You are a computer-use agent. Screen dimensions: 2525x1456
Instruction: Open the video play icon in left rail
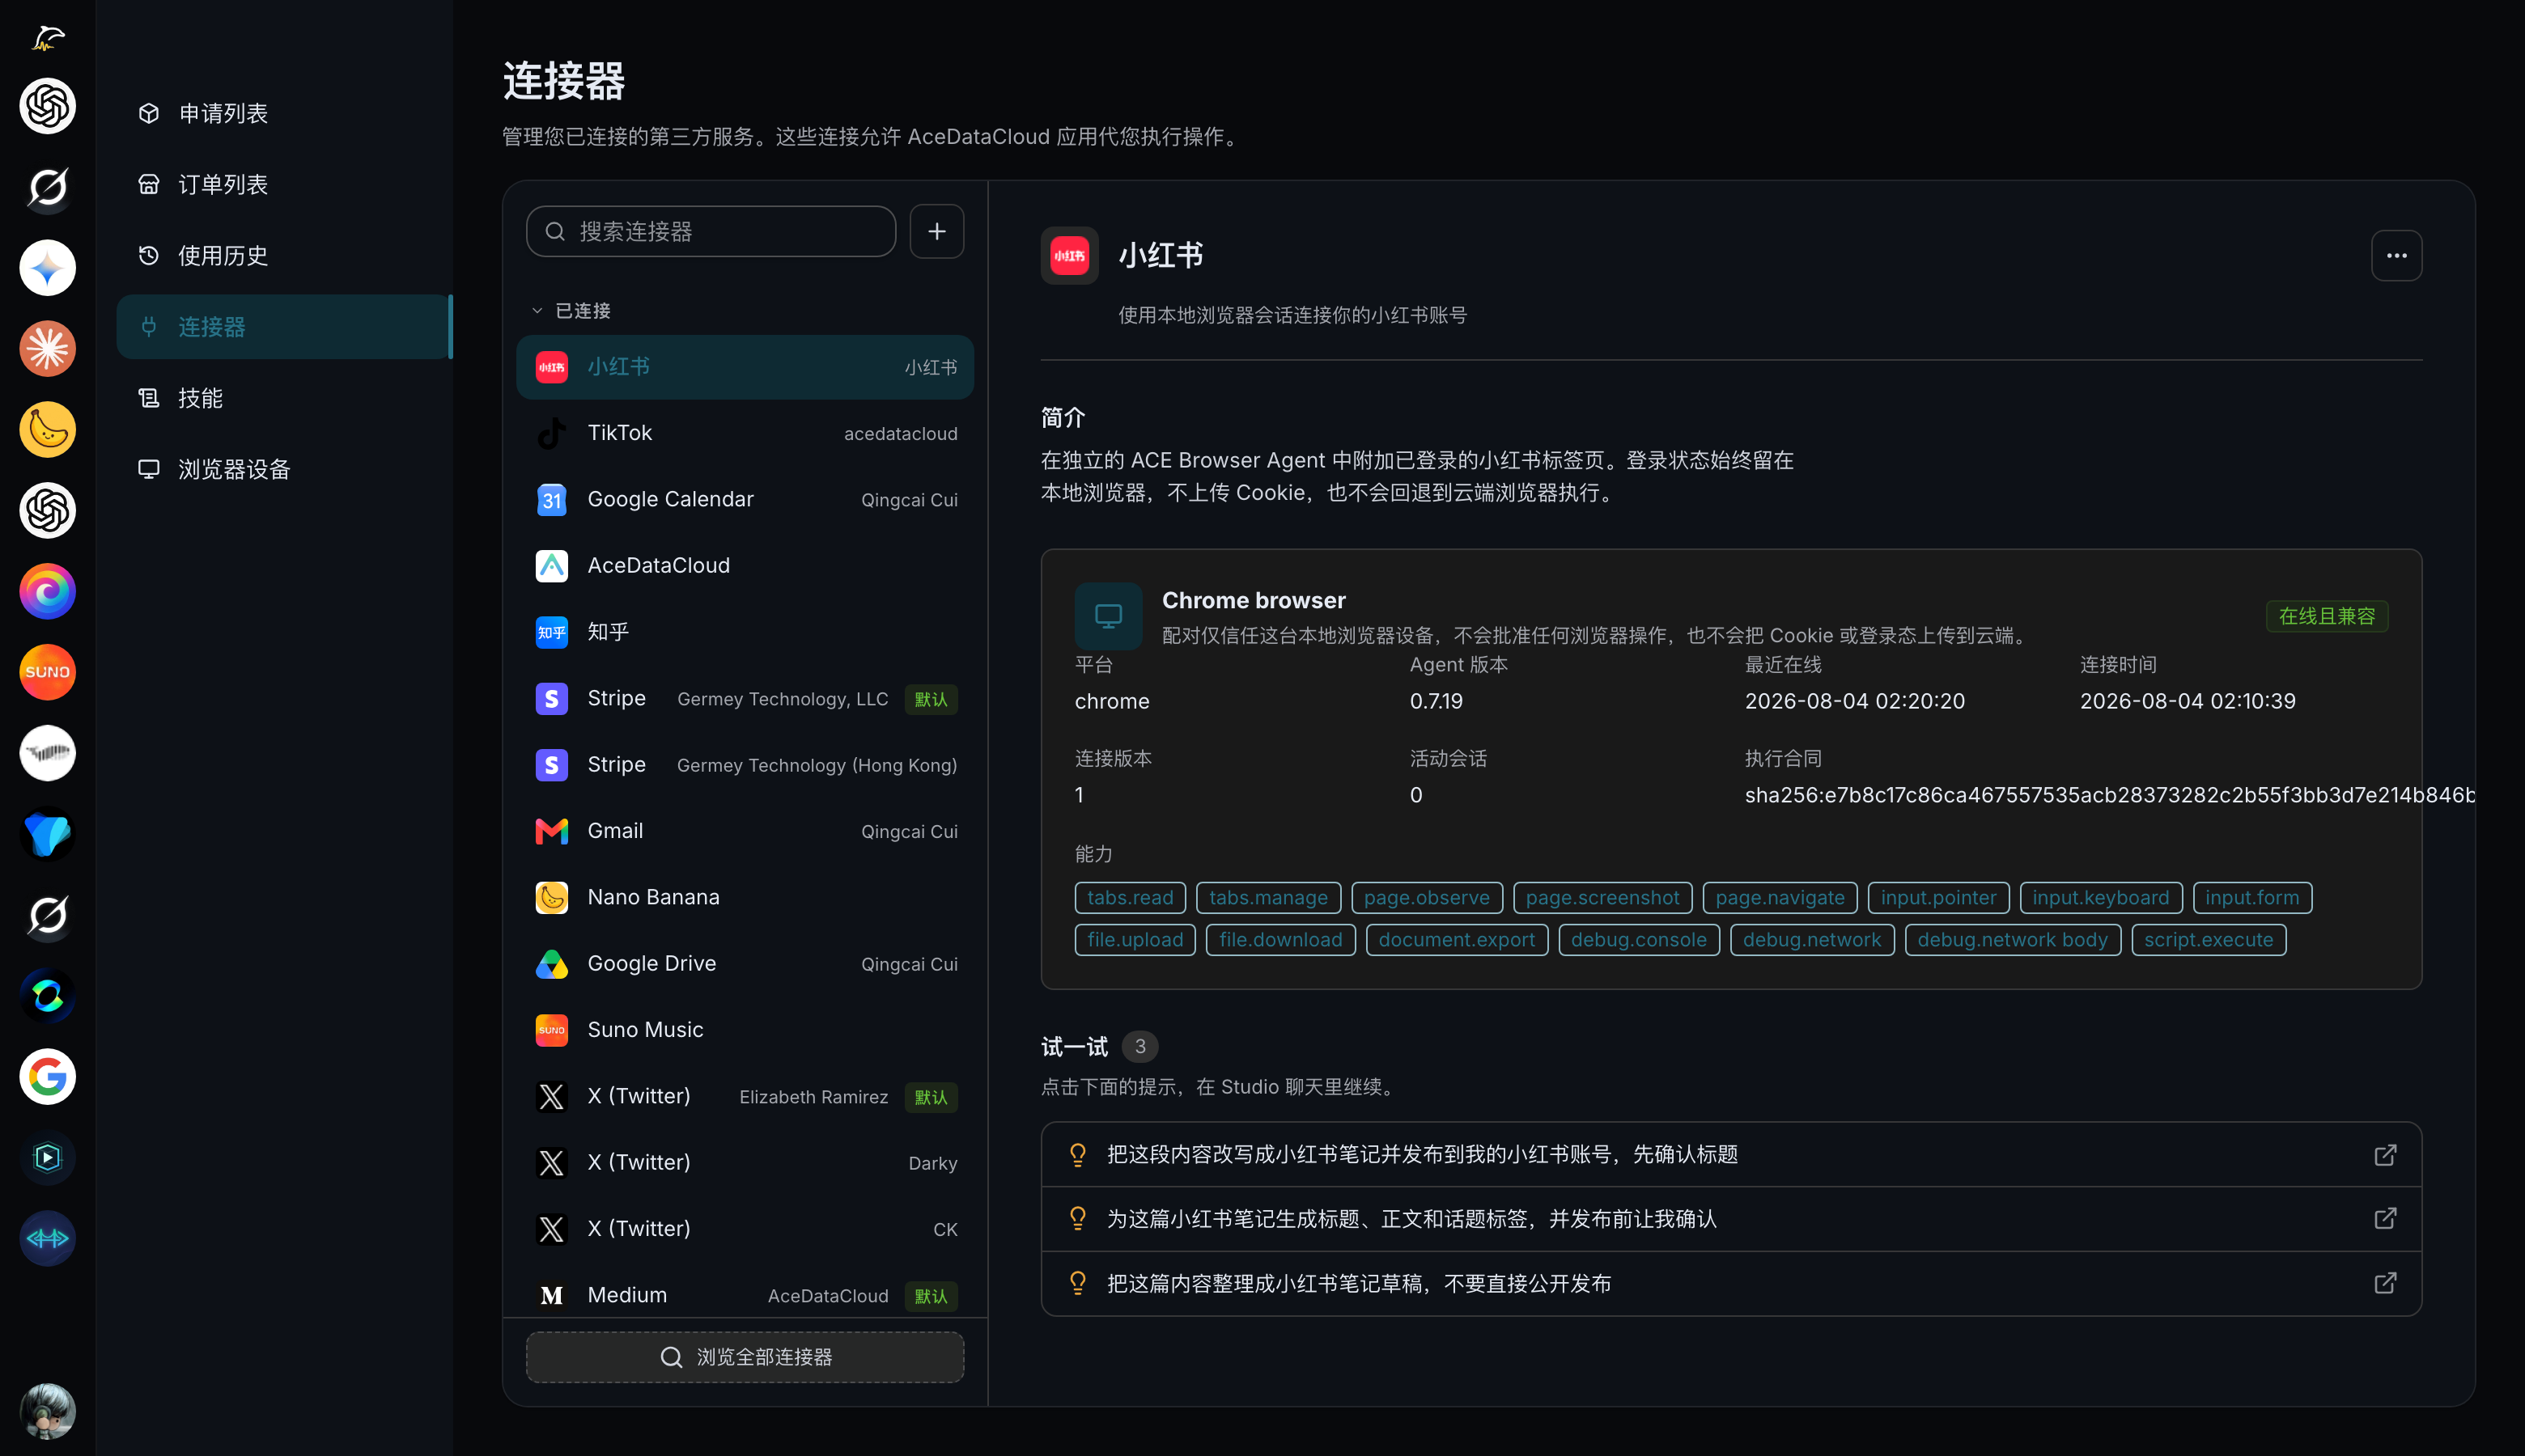tap(47, 1158)
